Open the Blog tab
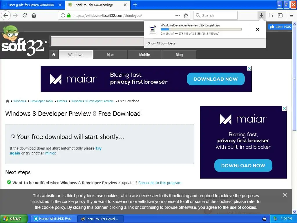This screenshot has width=297, height=223. (179, 55)
